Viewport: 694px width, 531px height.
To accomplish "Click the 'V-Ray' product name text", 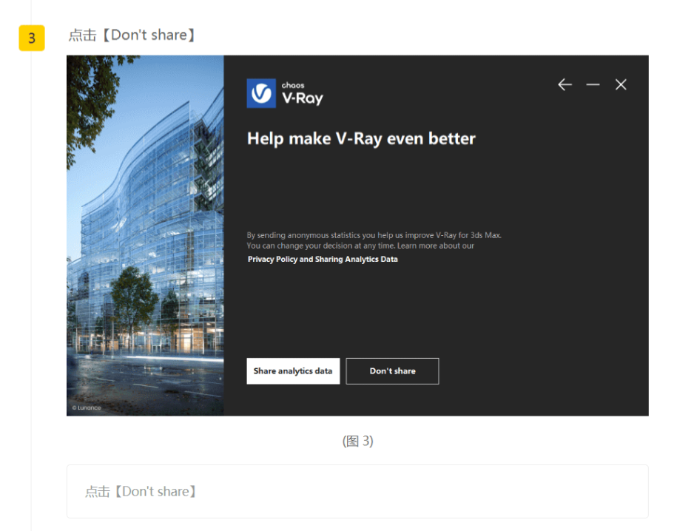I will 302,98.
